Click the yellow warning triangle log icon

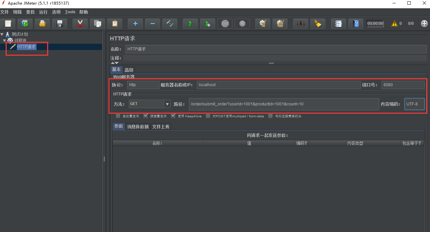[x=394, y=24]
